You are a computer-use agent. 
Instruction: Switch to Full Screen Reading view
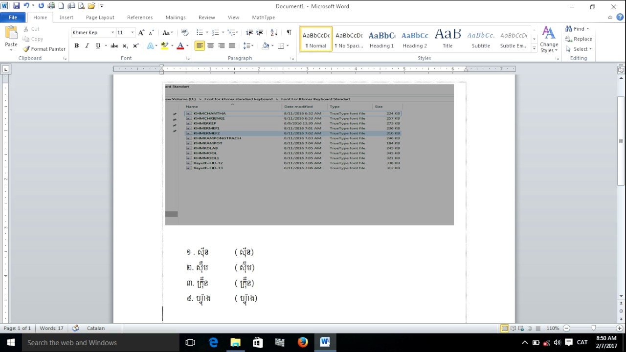pos(513,328)
